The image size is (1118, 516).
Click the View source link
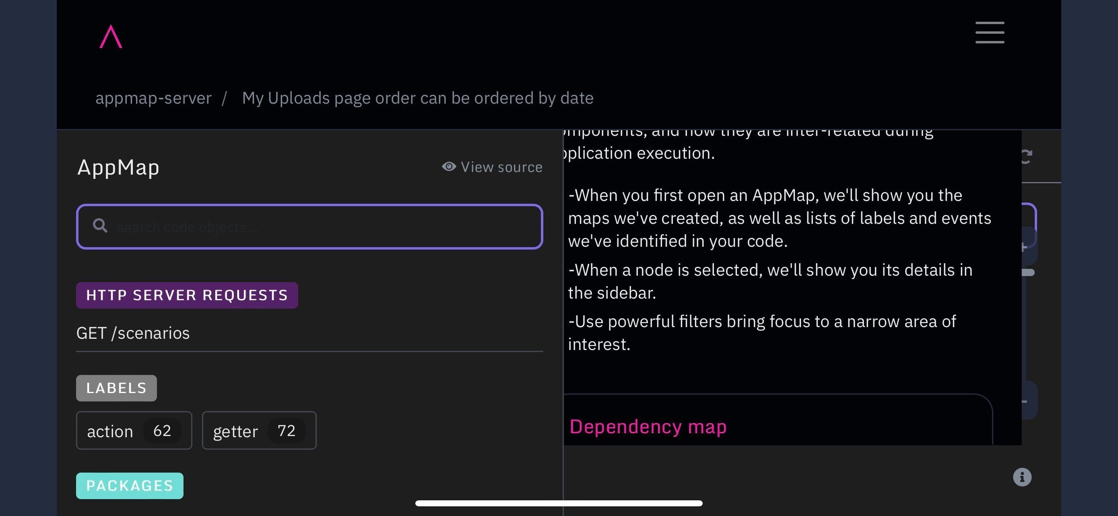click(x=492, y=167)
